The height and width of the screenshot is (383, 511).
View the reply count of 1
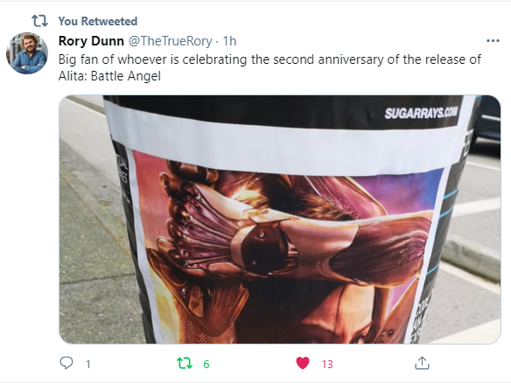pyautogui.click(x=88, y=364)
